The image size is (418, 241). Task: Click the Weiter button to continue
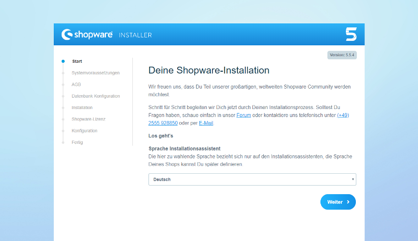(x=338, y=202)
